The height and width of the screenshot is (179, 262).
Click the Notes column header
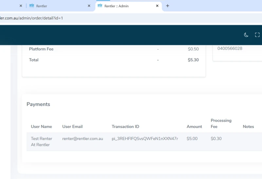tap(248, 127)
